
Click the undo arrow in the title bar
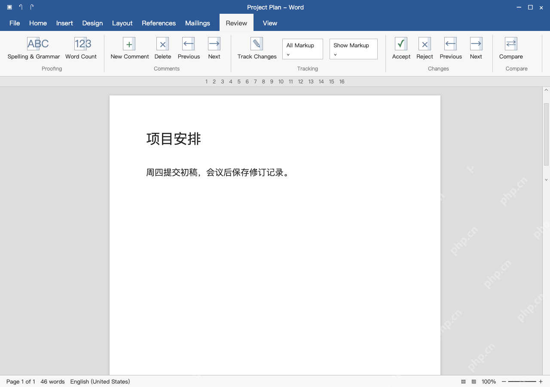click(x=21, y=7)
